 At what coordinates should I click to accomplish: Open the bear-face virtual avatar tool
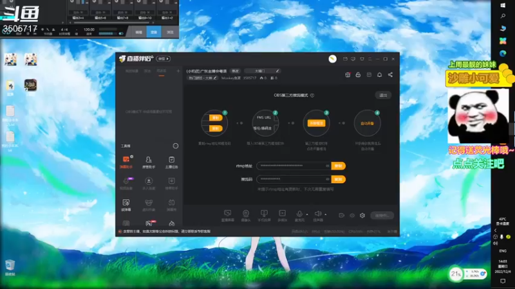coord(149,205)
